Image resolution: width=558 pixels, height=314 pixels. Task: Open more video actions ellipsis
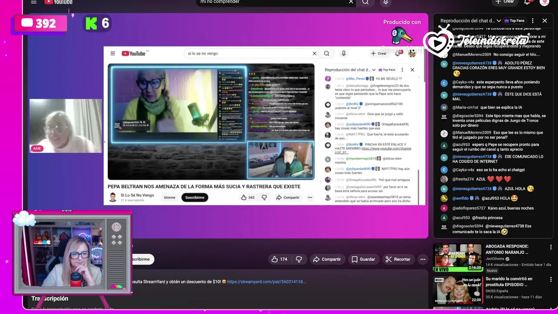pos(422,259)
